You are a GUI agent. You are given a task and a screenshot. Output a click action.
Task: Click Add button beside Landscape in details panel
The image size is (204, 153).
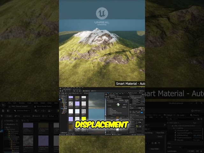(140, 108)
